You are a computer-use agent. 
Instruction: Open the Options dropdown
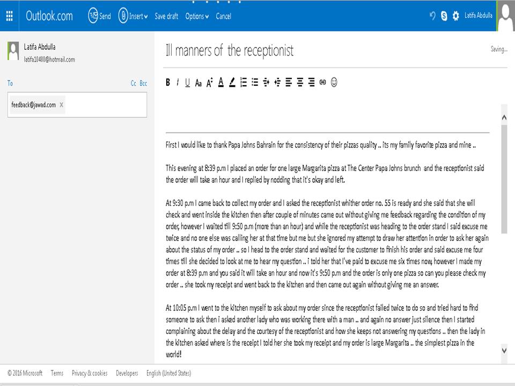(196, 16)
